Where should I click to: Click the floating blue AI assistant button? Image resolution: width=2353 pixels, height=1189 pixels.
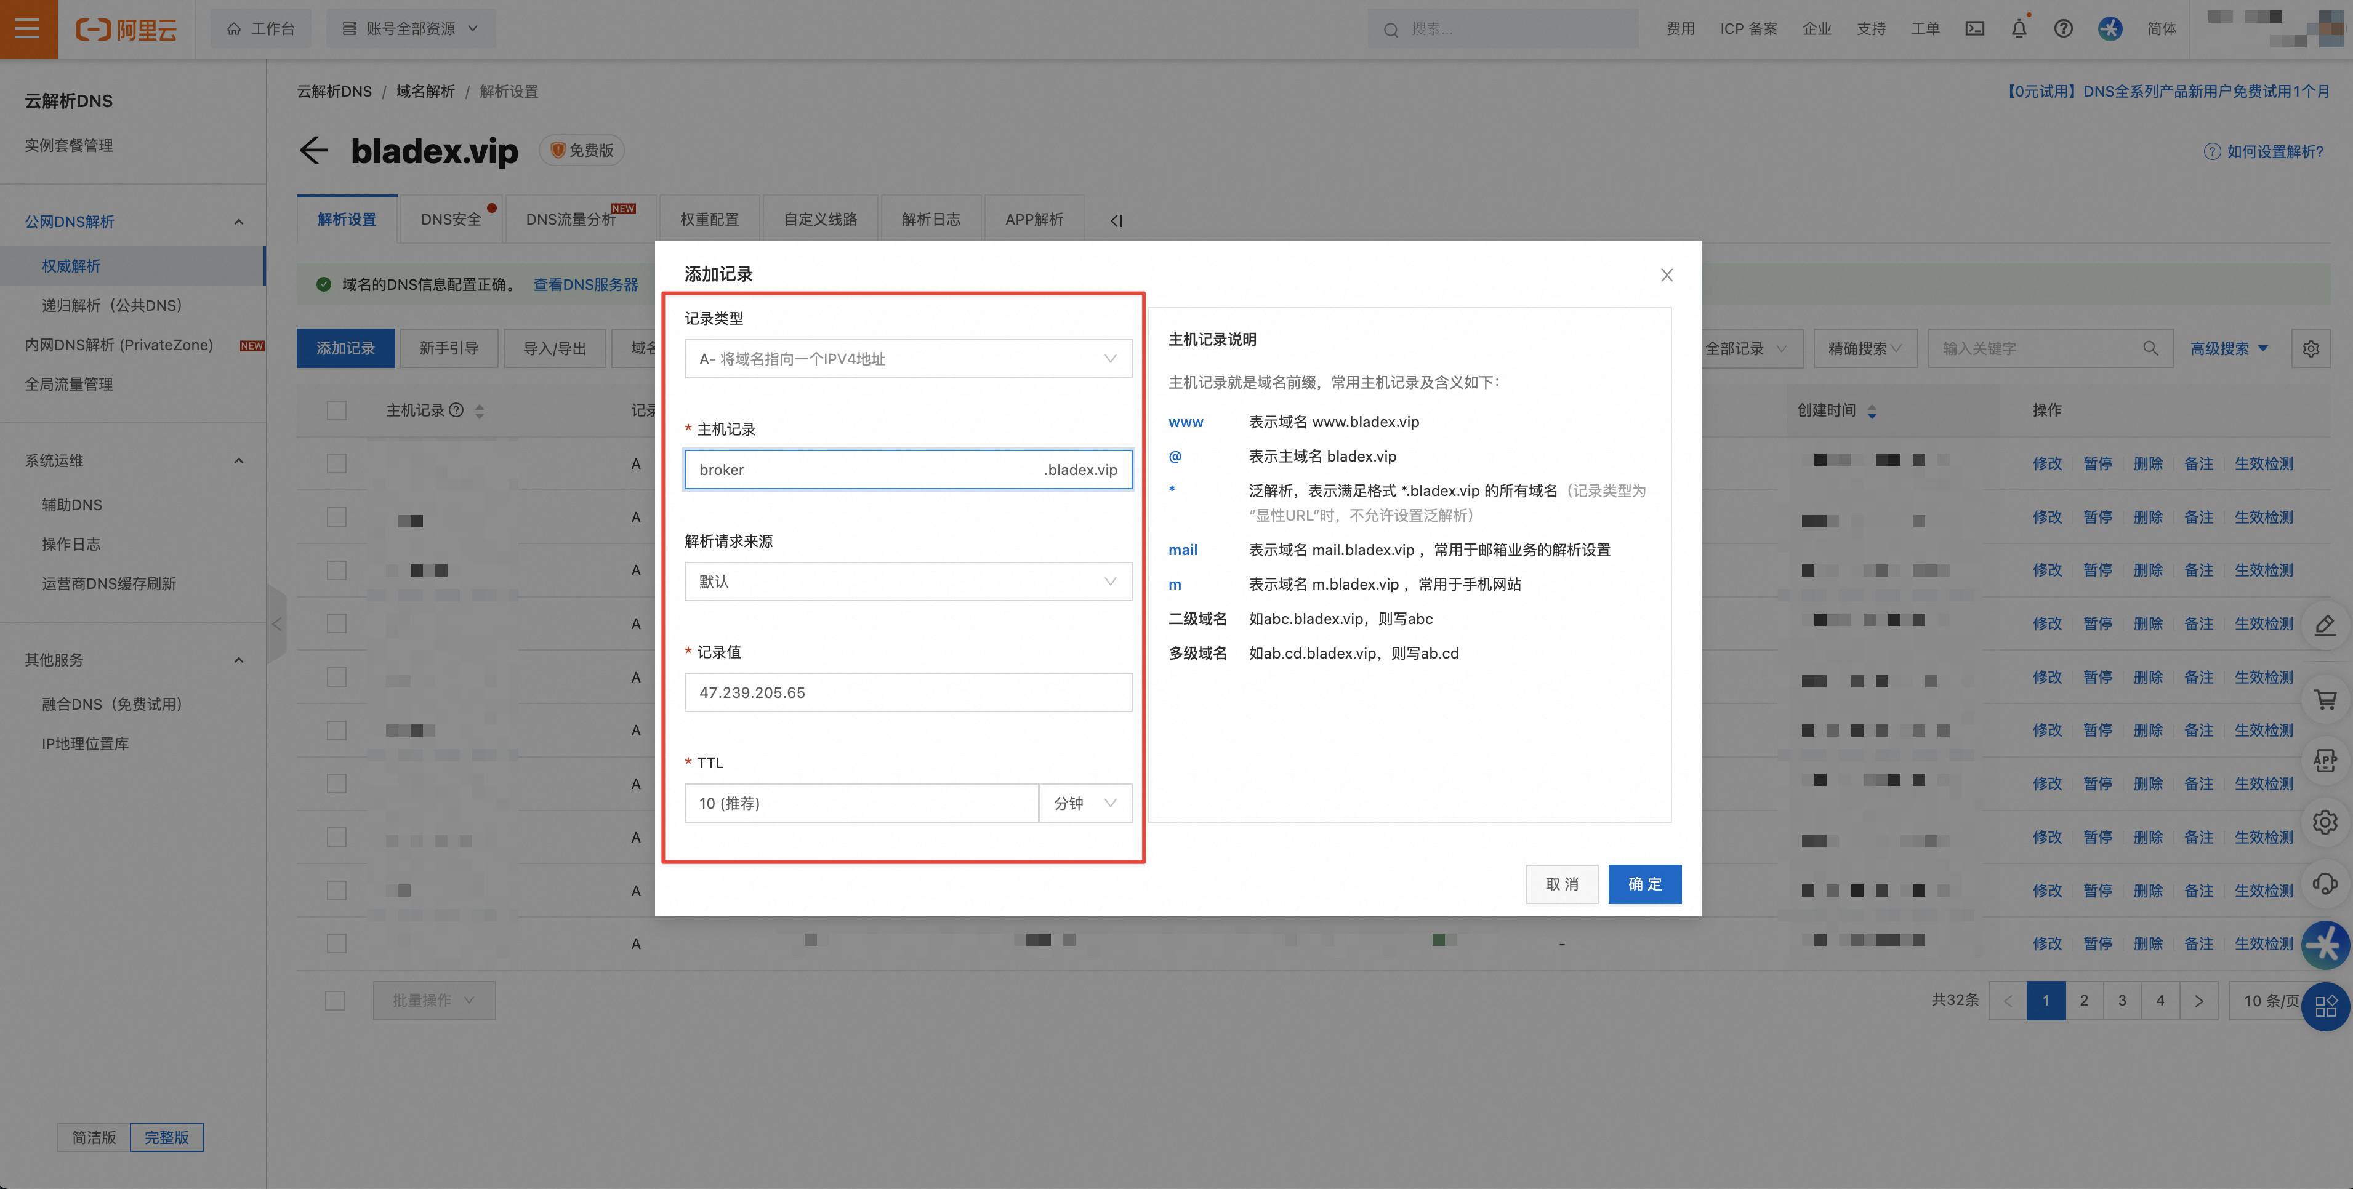coord(2325,944)
